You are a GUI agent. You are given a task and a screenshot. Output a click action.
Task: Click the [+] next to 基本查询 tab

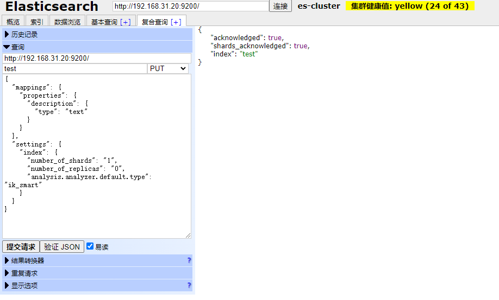coord(126,22)
